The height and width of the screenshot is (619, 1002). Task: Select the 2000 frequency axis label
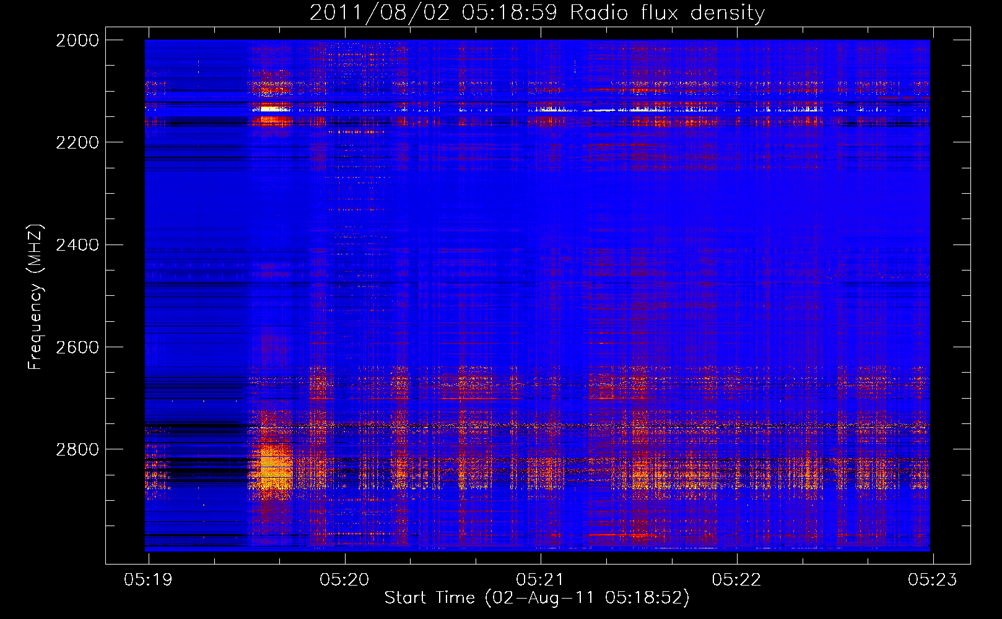[x=77, y=40]
